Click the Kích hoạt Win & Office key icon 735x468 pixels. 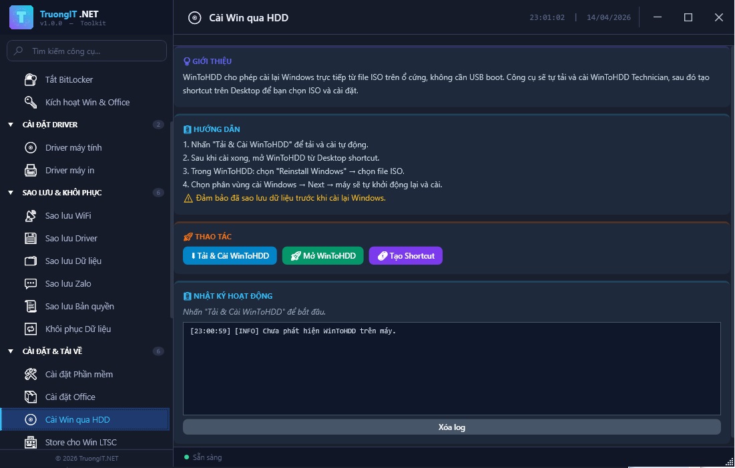[31, 103]
